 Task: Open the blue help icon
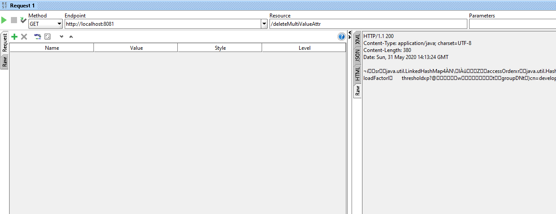342,37
